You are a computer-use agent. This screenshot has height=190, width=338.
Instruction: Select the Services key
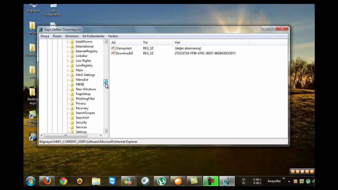(x=81, y=127)
